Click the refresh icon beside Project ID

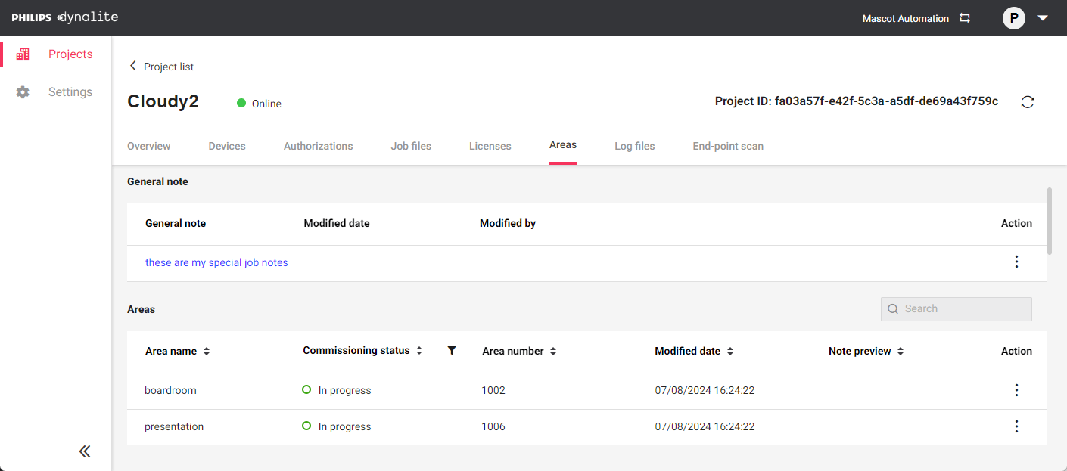pos(1027,102)
